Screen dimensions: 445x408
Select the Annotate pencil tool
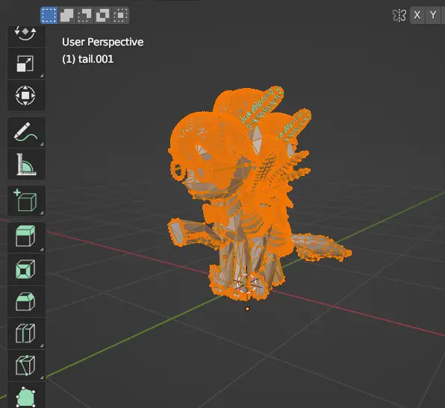[x=26, y=133]
